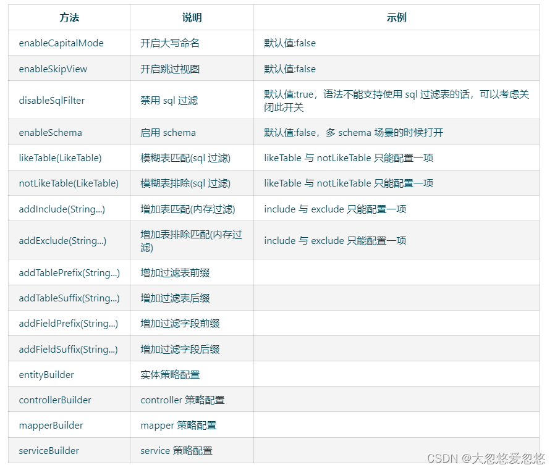Viewport: 555px width, 470px height.
Task: Click the addFieldSuffix(String...) method name
Action: click(64, 348)
